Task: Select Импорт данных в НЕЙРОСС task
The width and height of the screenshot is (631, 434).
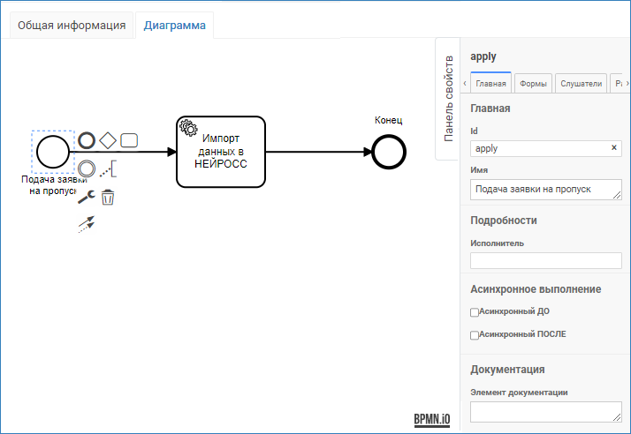Action: (x=221, y=152)
